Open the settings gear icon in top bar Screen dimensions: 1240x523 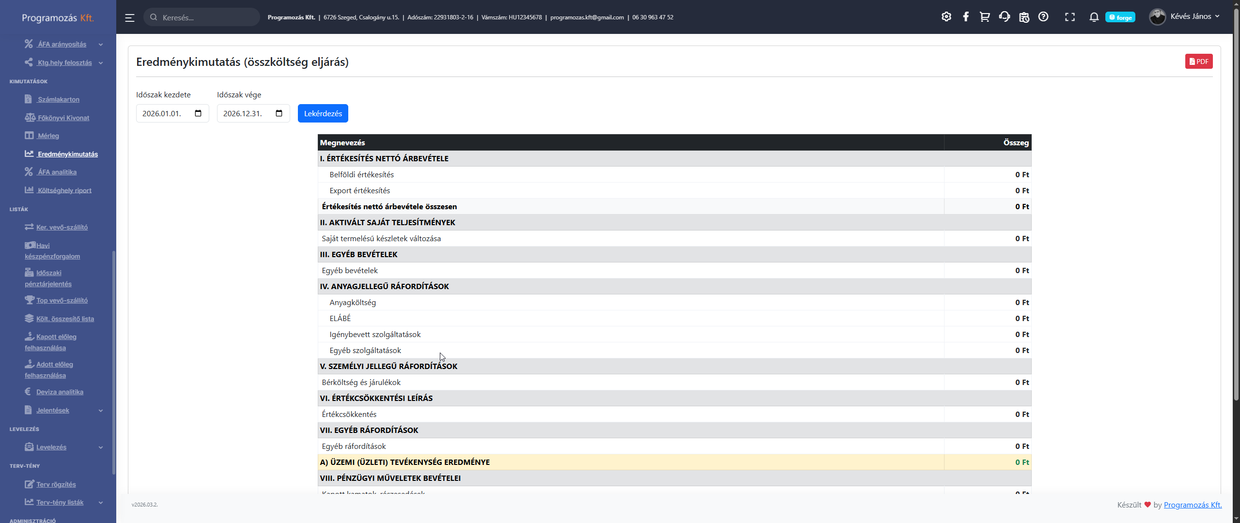946,17
